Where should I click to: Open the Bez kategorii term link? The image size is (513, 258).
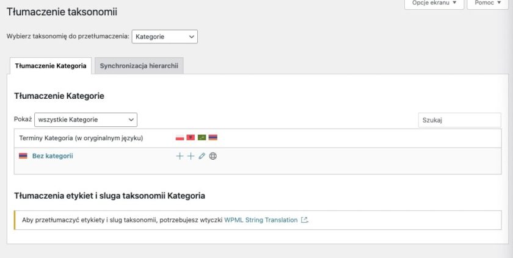53,156
